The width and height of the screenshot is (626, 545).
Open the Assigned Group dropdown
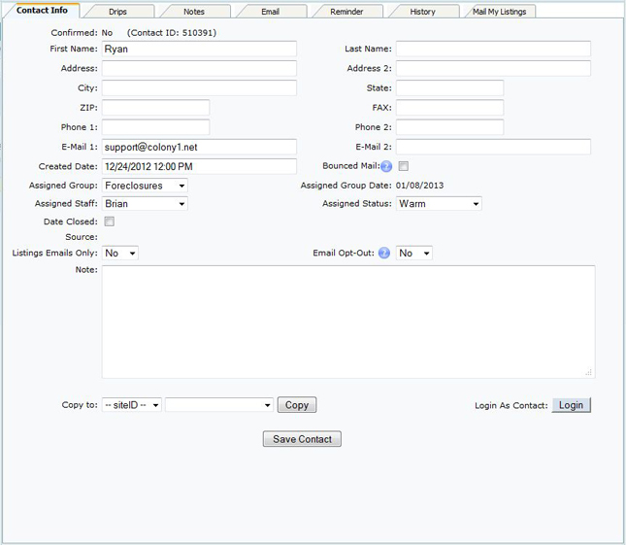point(145,185)
